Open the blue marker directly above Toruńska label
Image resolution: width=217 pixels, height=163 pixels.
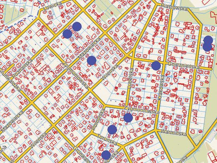click(x=112, y=130)
